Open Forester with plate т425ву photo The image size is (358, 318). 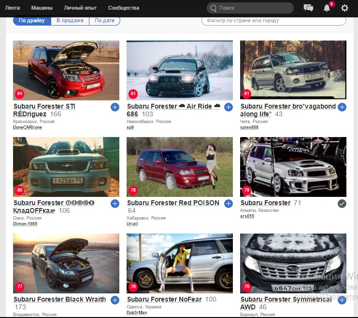(66, 167)
